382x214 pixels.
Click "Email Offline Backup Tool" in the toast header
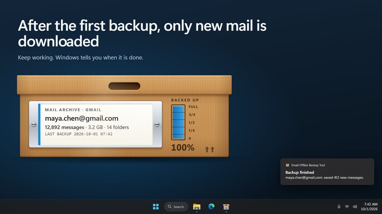point(308,165)
